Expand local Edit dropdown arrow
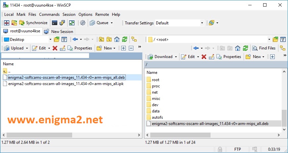Viewport: 288px width, 153px height. coord(49,48)
